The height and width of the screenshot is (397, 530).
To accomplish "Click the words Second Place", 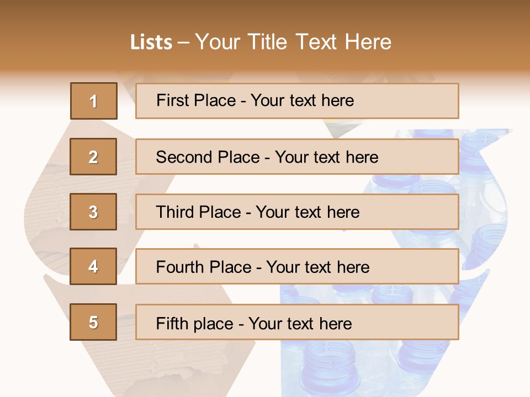I will [x=208, y=157].
